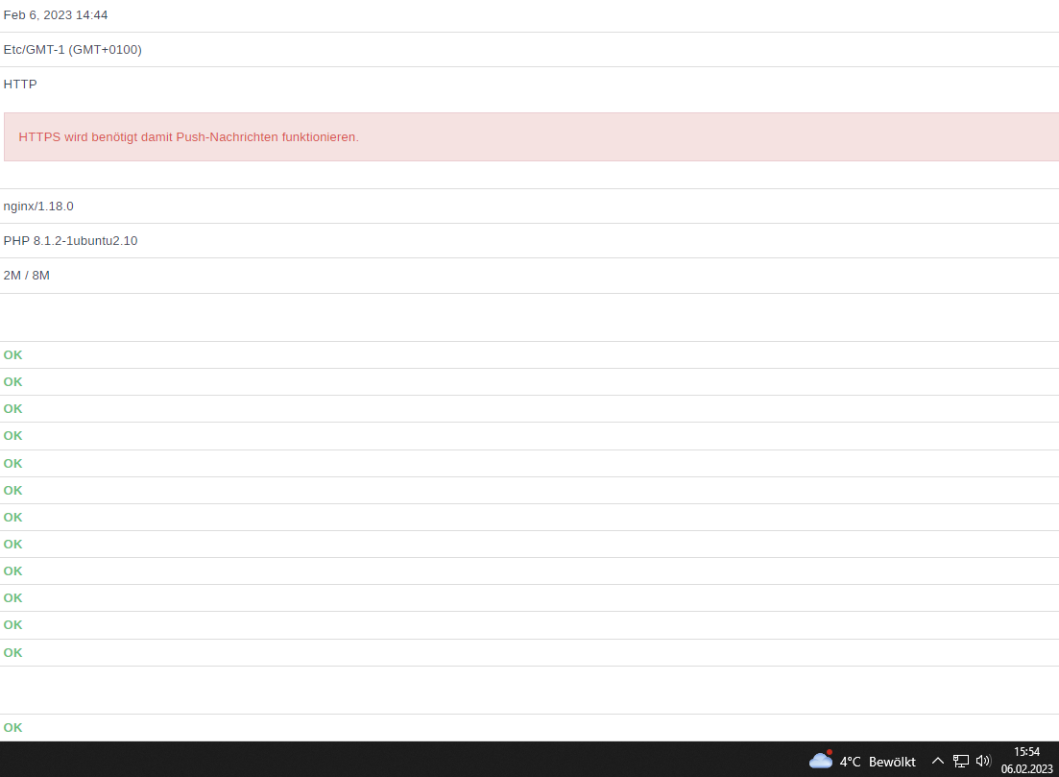Select the timezone text 'Etc/GMT-1 (GMT+0100)'
Screen dimensions: 1059x777
click(x=72, y=49)
